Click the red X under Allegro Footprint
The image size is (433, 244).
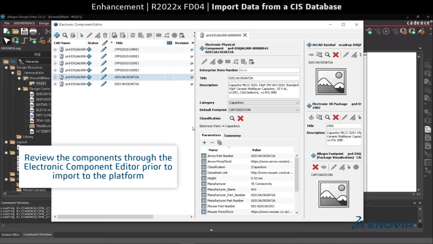(315, 167)
